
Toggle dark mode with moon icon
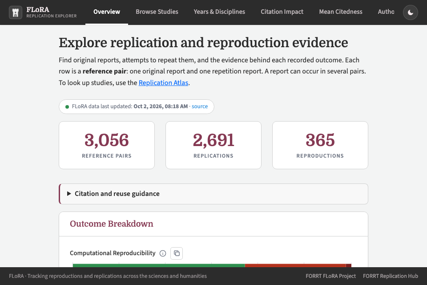click(x=411, y=12)
